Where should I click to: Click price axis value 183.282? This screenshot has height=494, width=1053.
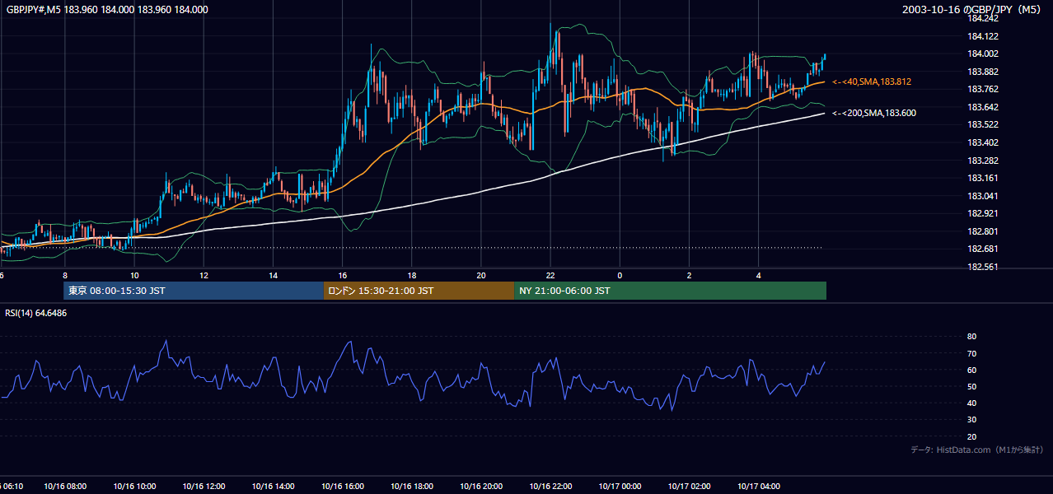[983, 161]
